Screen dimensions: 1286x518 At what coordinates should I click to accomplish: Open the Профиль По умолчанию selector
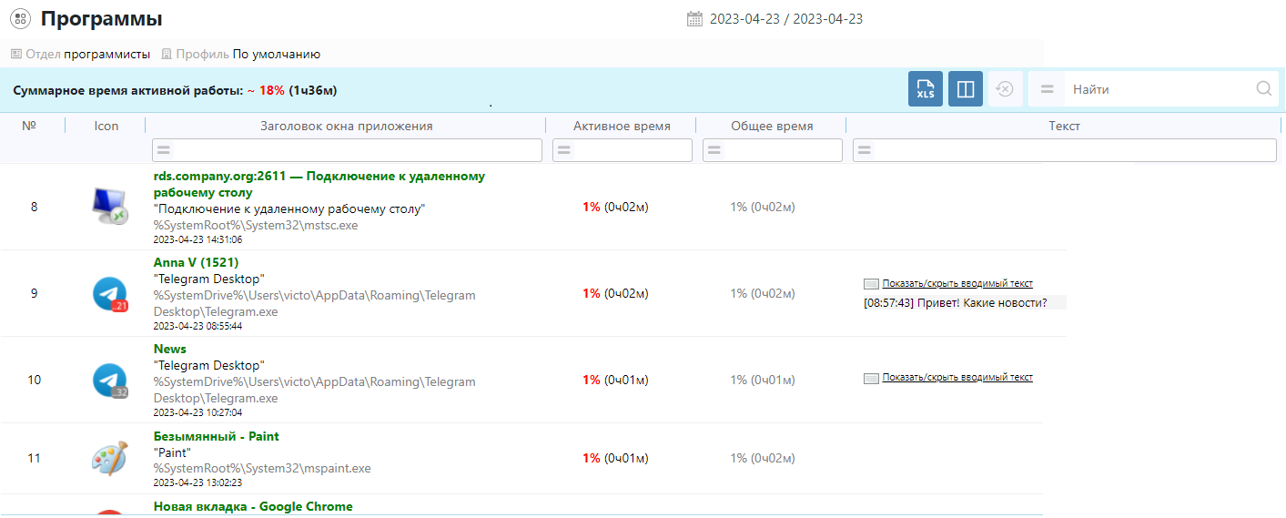point(276,55)
